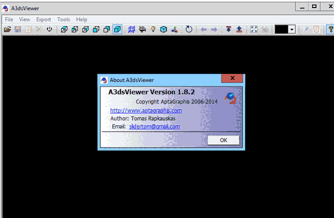
Task: Click the cyan shaded 3D cube icon
Action: click(164, 29)
